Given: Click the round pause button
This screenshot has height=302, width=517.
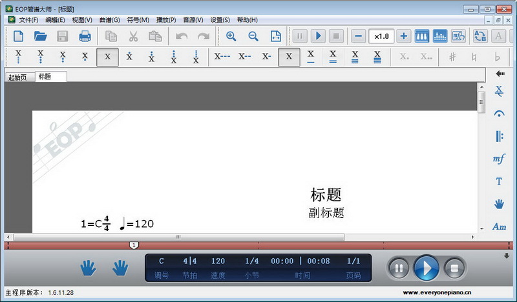Looking at the screenshot, I should 399,268.
